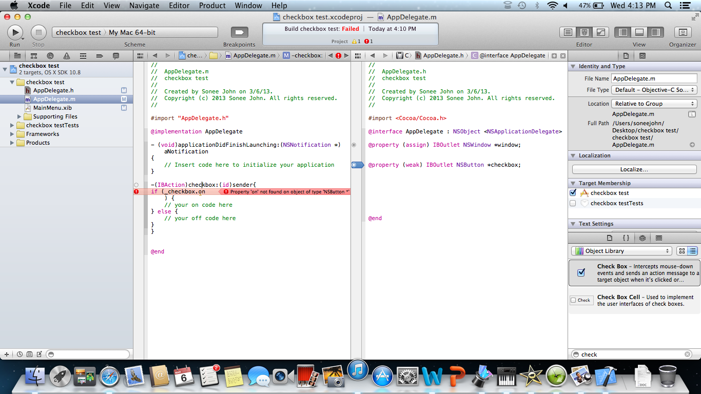
Task: Show the Assistant editor
Action: [x=584, y=32]
